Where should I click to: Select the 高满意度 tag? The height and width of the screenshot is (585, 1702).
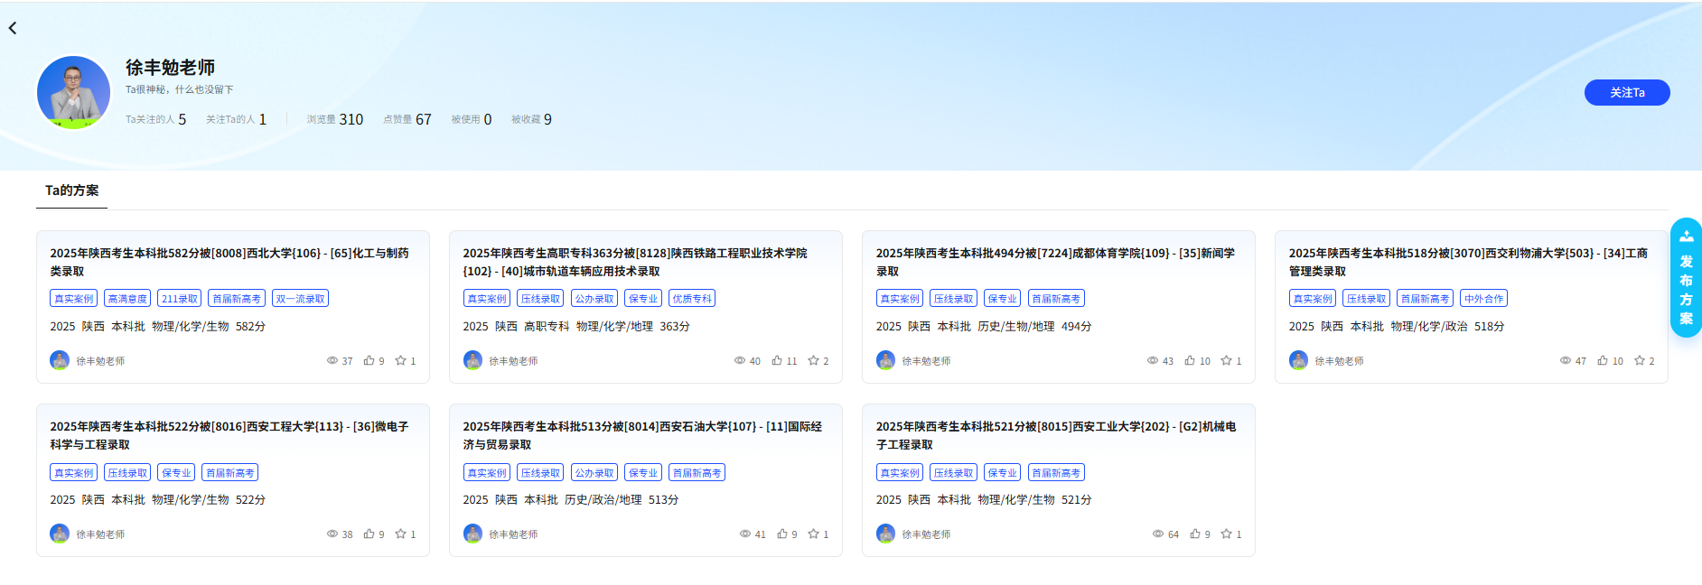point(127,299)
